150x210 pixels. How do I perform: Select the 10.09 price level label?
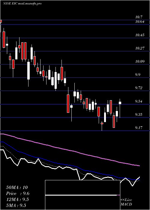point(140,61)
